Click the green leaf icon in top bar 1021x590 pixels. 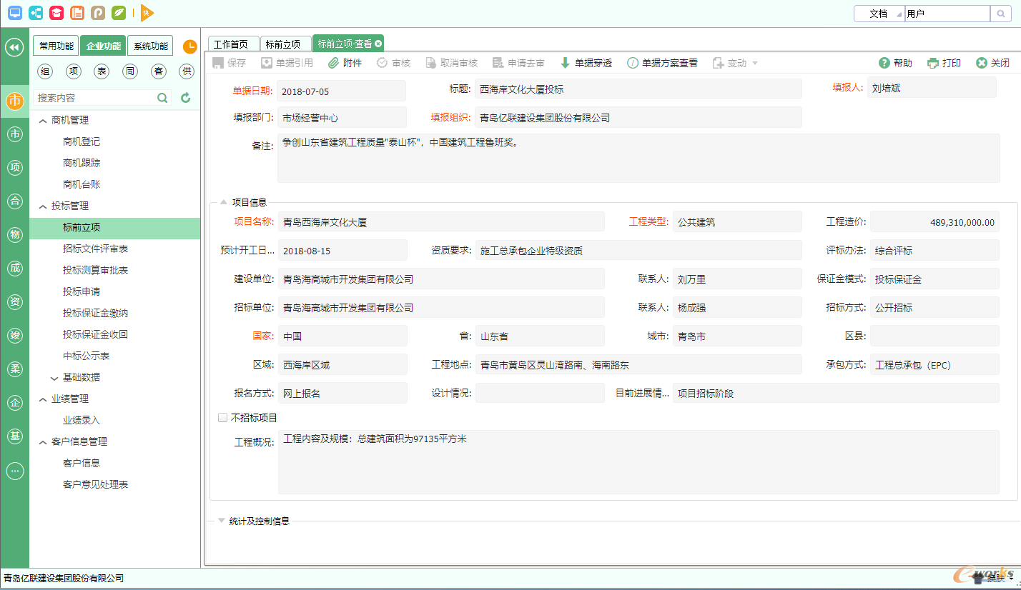[119, 12]
